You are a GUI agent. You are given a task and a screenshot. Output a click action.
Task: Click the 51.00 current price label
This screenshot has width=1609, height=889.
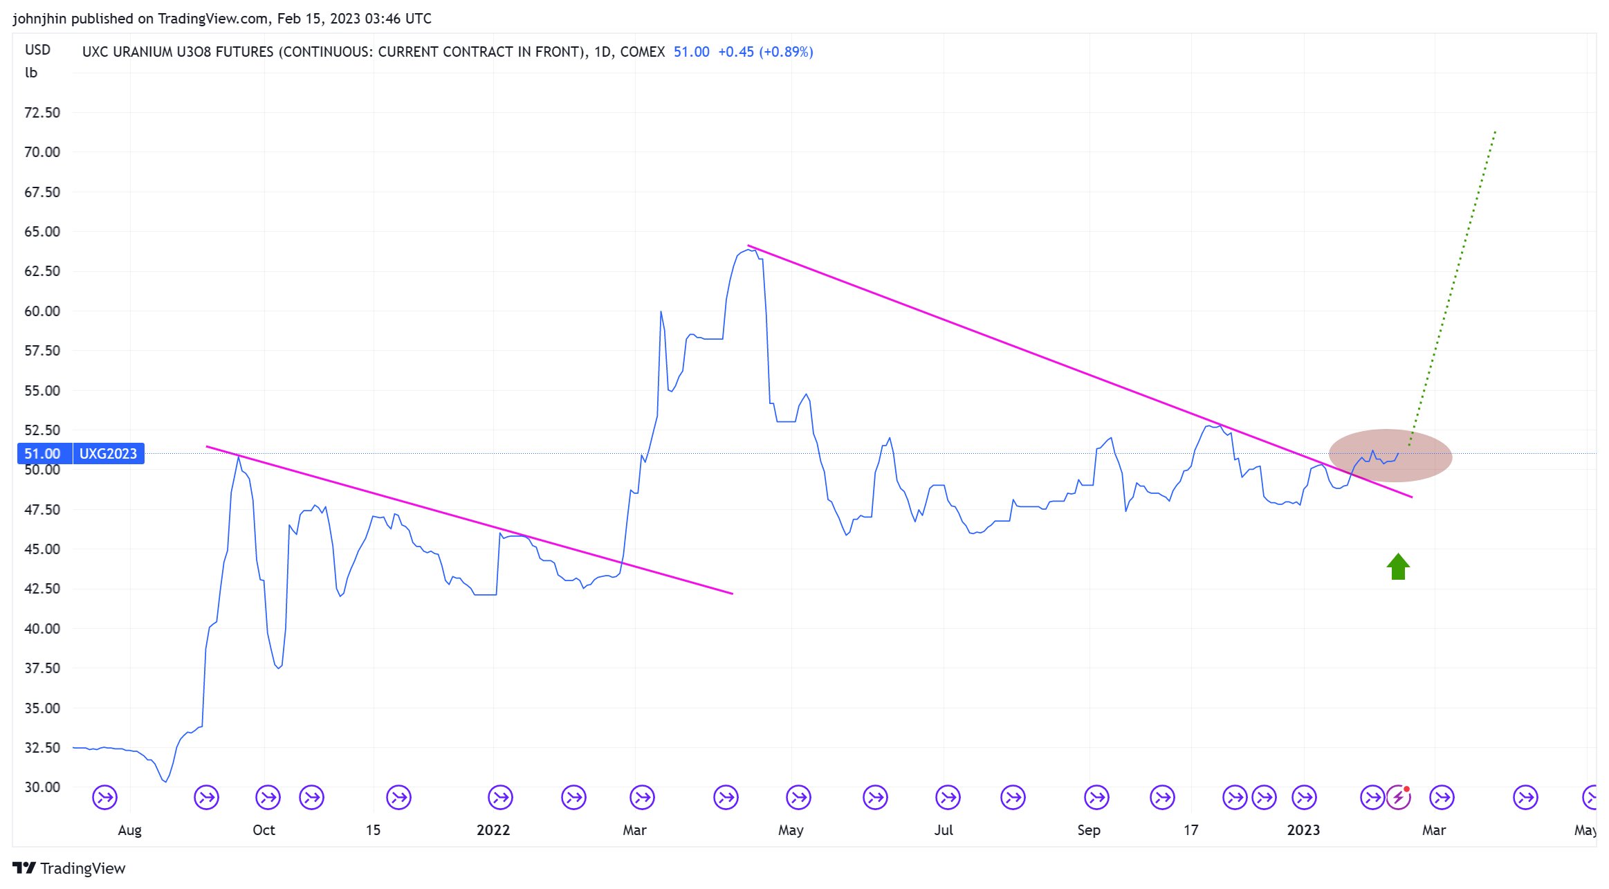click(42, 454)
